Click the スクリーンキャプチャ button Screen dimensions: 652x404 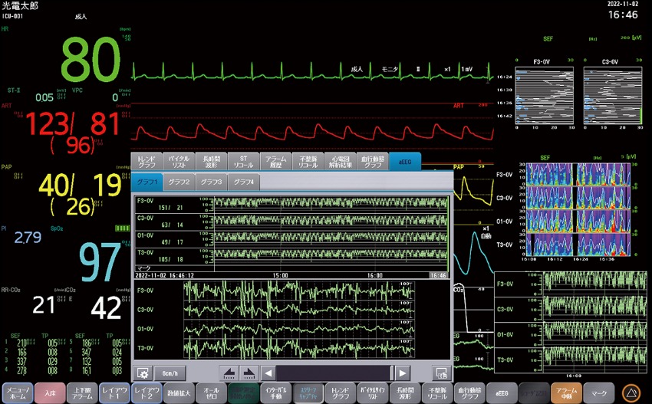click(308, 393)
